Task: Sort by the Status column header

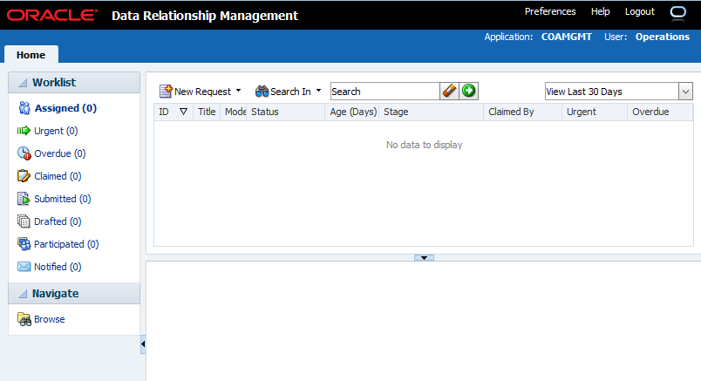Action: (286, 112)
